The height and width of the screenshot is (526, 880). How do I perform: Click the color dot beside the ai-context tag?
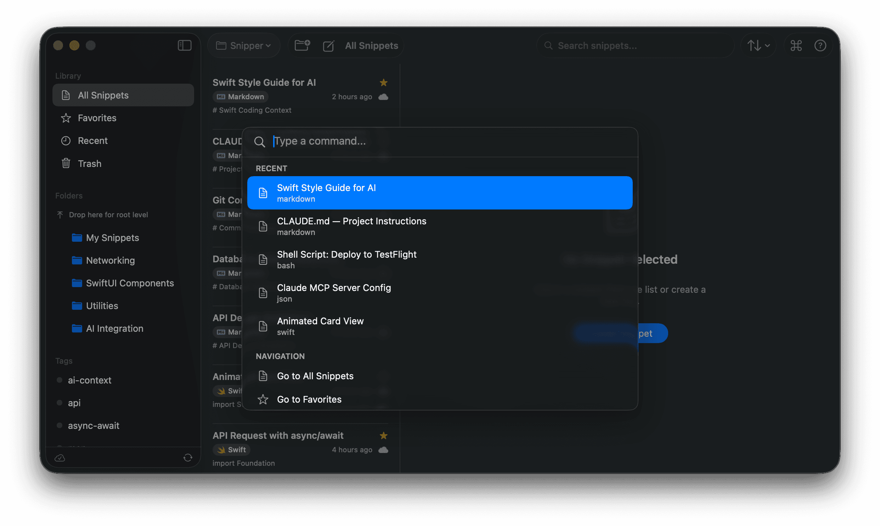[x=59, y=380]
